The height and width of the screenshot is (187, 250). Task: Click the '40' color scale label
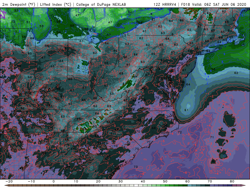143,181
